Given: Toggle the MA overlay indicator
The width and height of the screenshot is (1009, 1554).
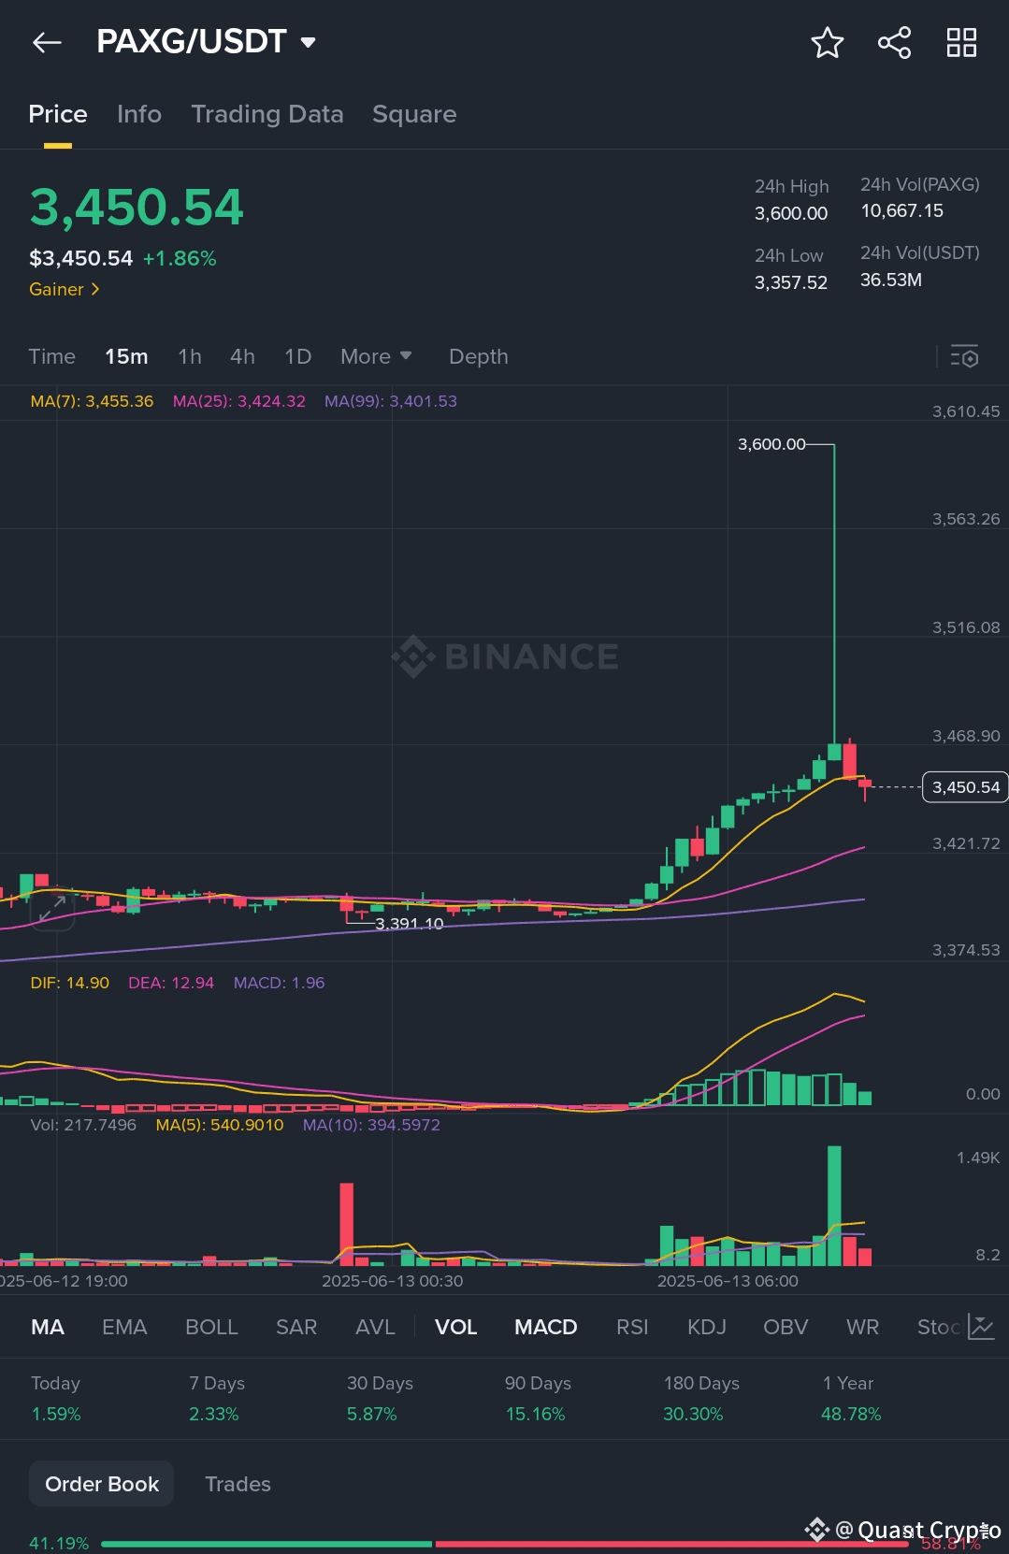Looking at the screenshot, I should tap(48, 1327).
